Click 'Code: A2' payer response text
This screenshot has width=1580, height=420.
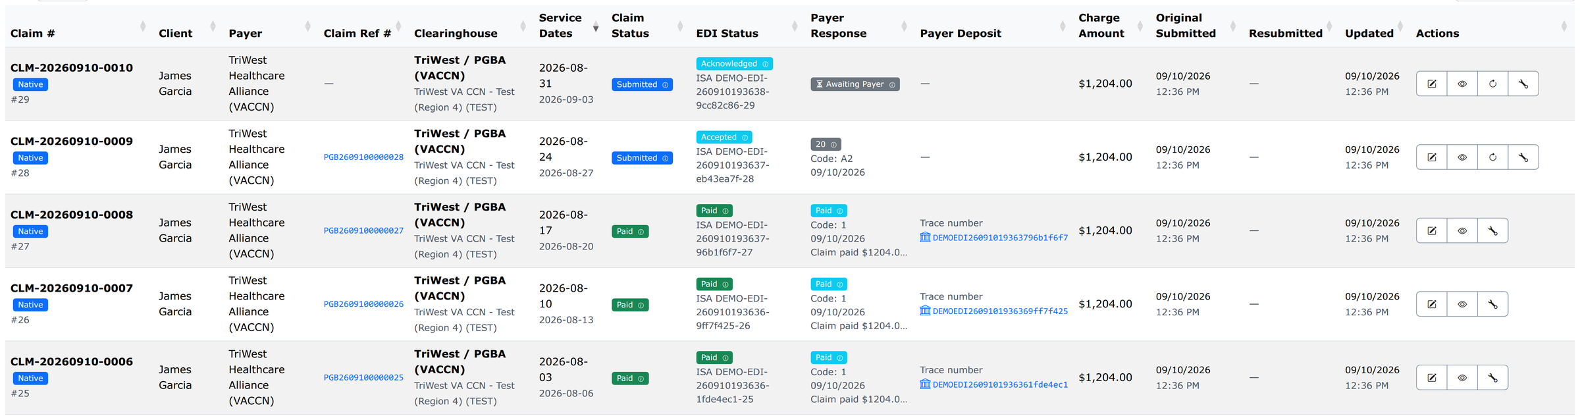tap(831, 159)
